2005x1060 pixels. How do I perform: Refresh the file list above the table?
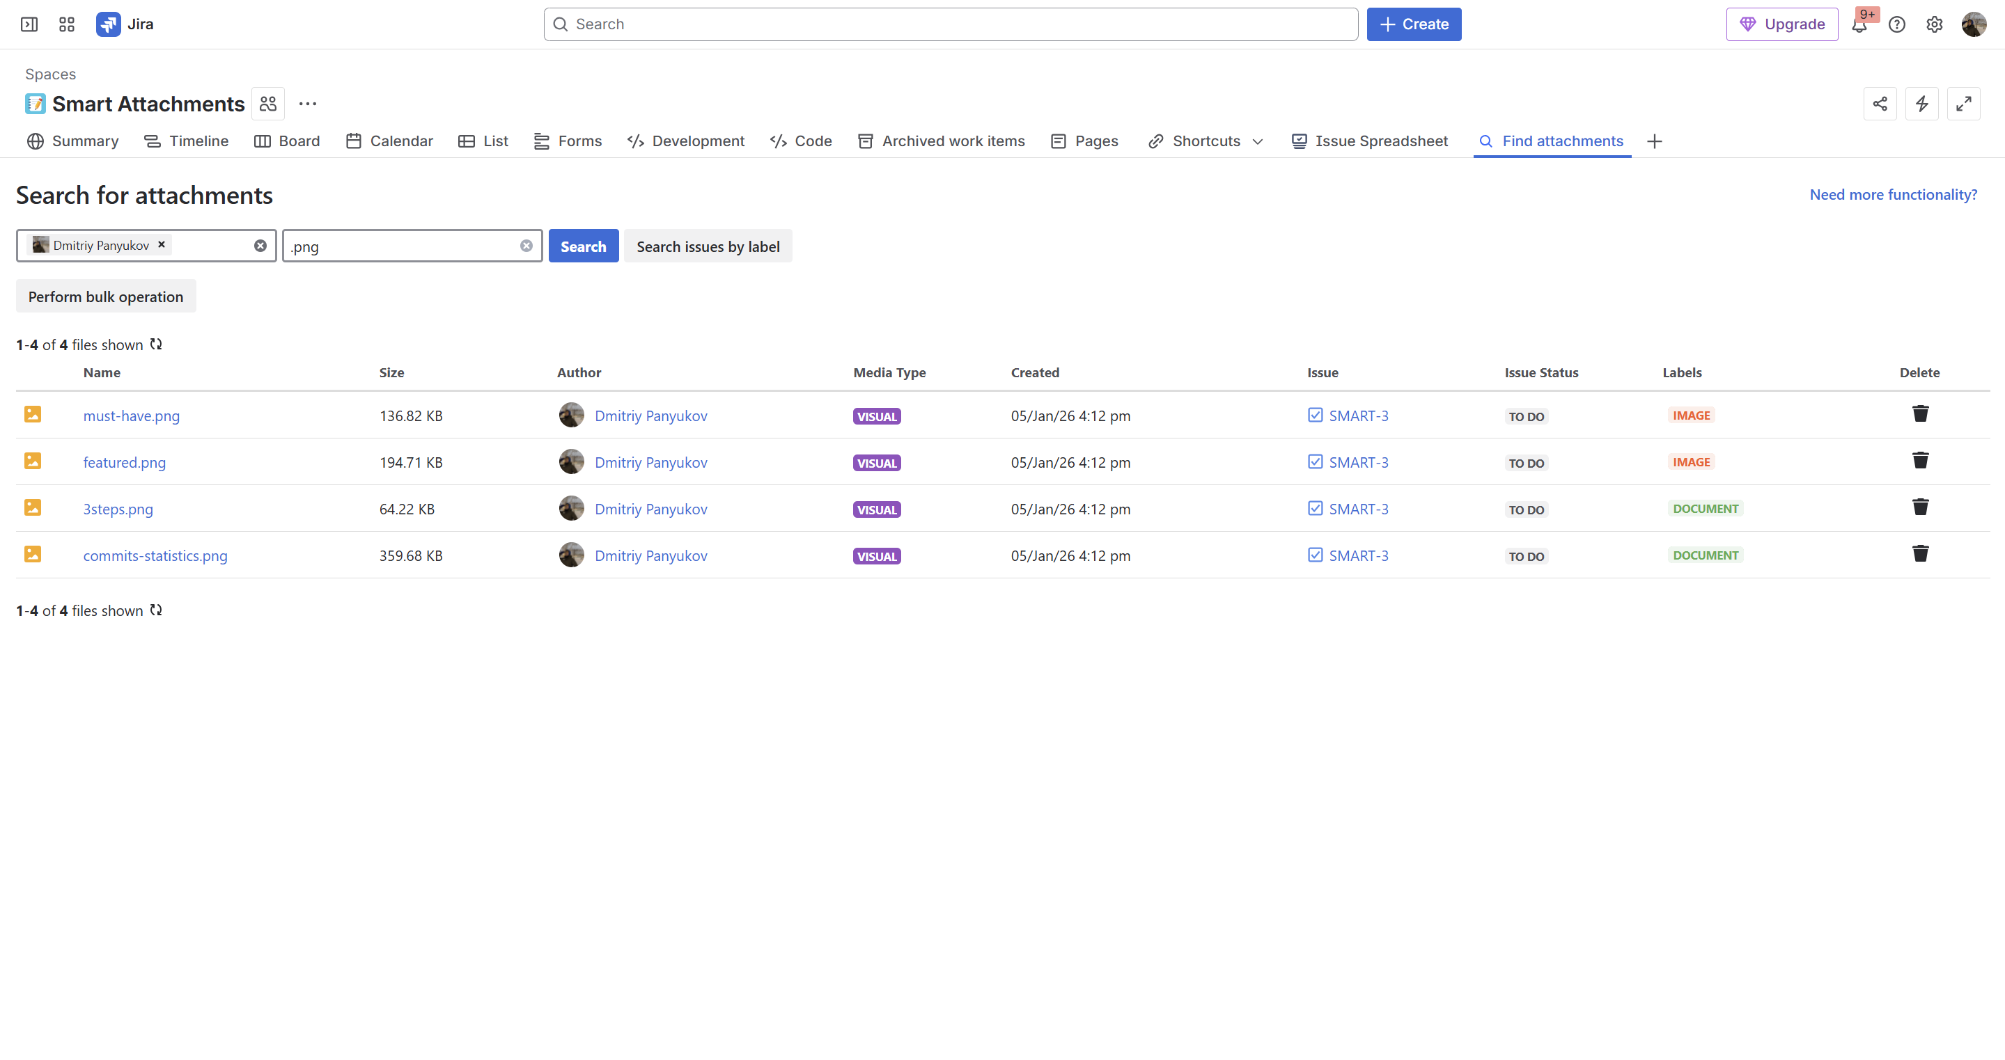pyautogui.click(x=157, y=344)
